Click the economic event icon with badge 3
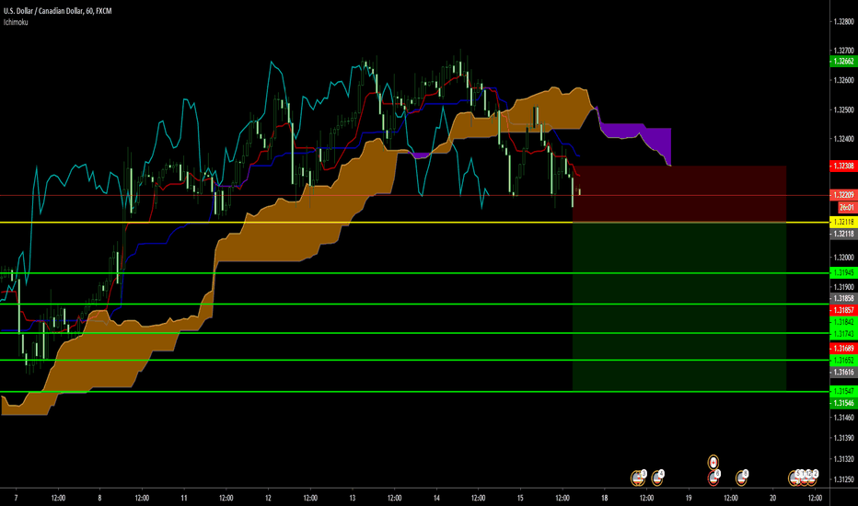Viewport: 858px width, 506px height. click(x=637, y=477)
